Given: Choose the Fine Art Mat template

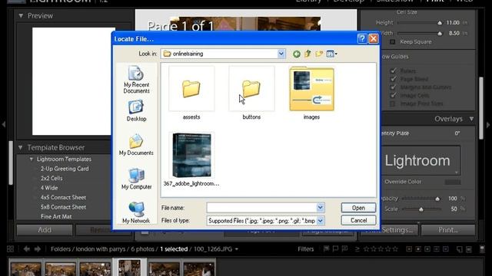Looking at the screenshot, I should (56, 216).
